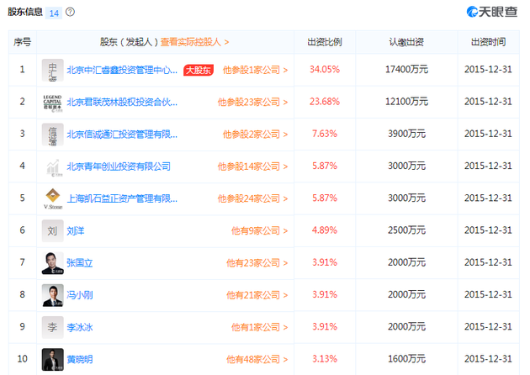Click the 大股东 badge

tap(199, 71)
